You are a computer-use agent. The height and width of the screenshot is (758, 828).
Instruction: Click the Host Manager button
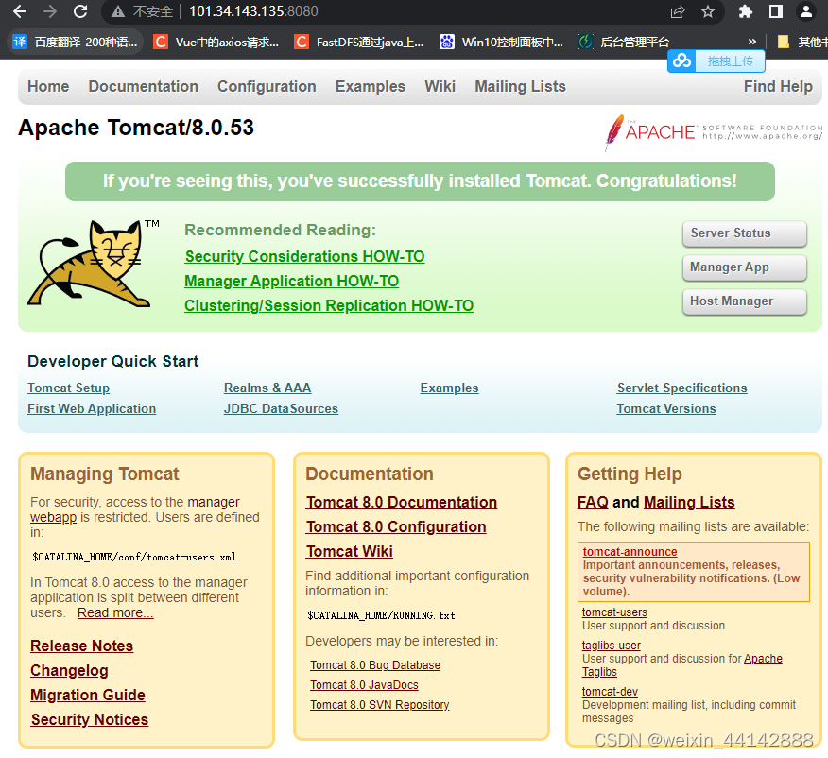(x=744, y=301)
